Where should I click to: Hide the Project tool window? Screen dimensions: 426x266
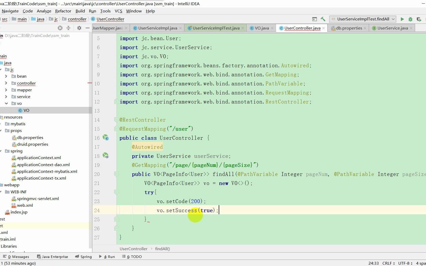pyautogui.click(x=88, y=28)
